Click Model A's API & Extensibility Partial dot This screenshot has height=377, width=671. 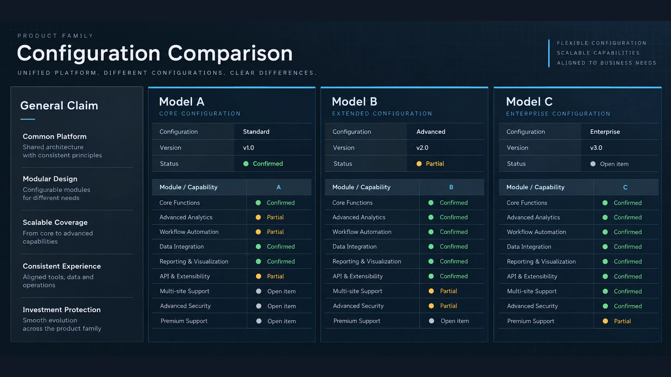259,276
